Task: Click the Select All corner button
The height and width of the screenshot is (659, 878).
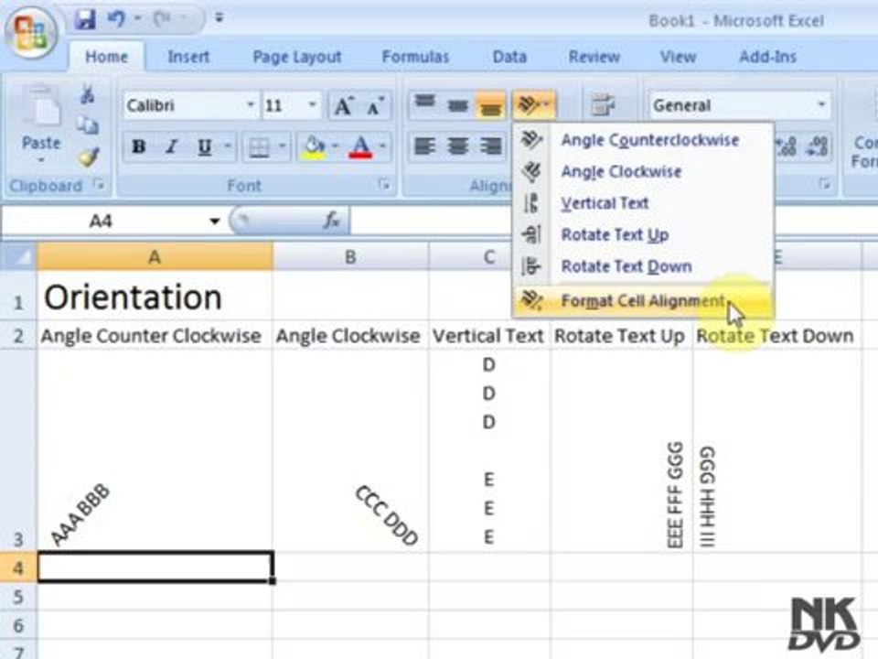Action: pos(21,256)
